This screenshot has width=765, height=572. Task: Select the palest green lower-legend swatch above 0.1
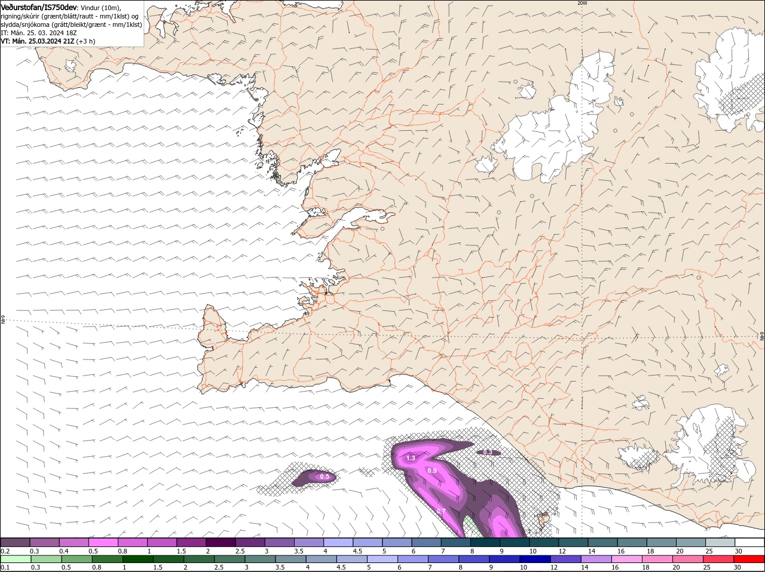point(16,559)
